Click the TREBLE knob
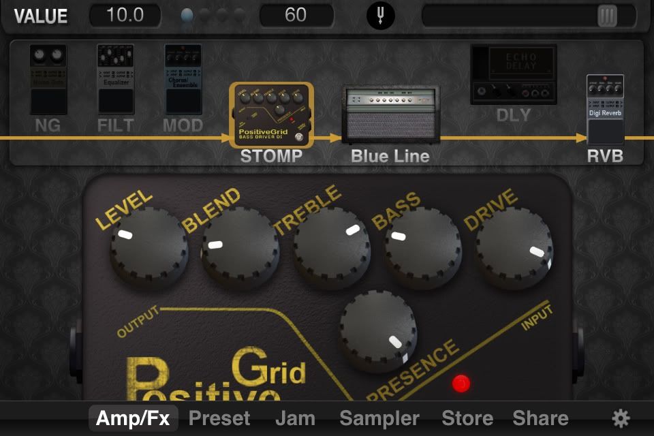Screen dimensions: 654x436 [332, 248]
